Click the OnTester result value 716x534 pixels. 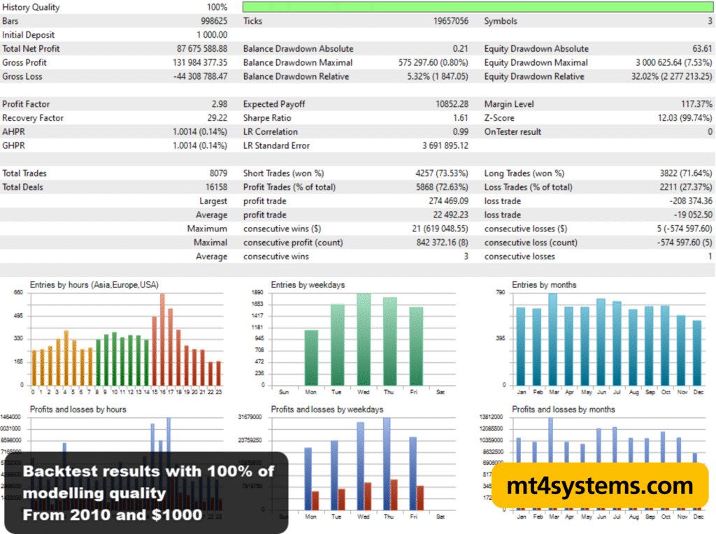(709, 131)
